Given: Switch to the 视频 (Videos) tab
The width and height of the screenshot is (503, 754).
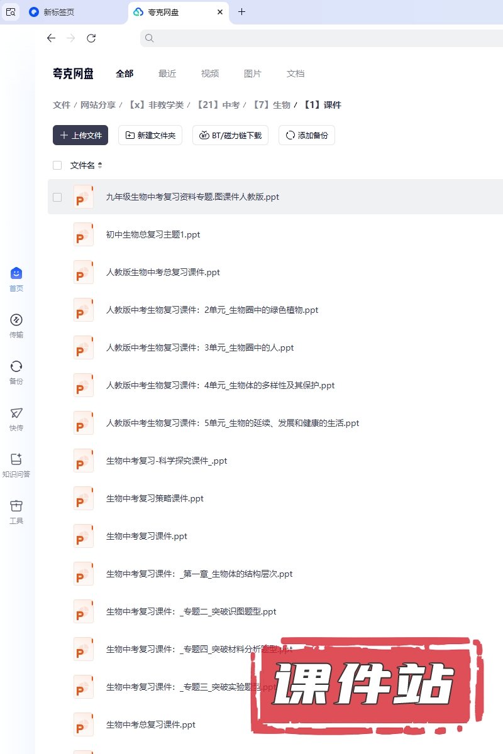Looking at the screenshot, I should [x=210, y=74].
